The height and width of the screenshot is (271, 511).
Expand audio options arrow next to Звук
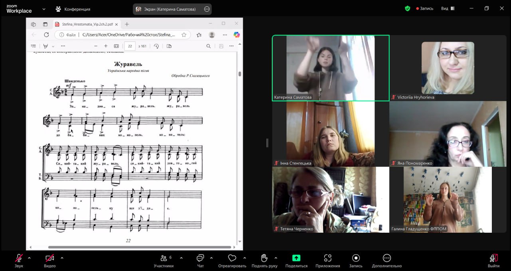point(29,258)
